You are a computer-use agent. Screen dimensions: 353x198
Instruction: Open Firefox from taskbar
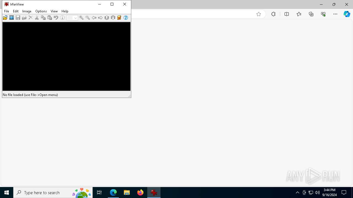click(140, 193)
